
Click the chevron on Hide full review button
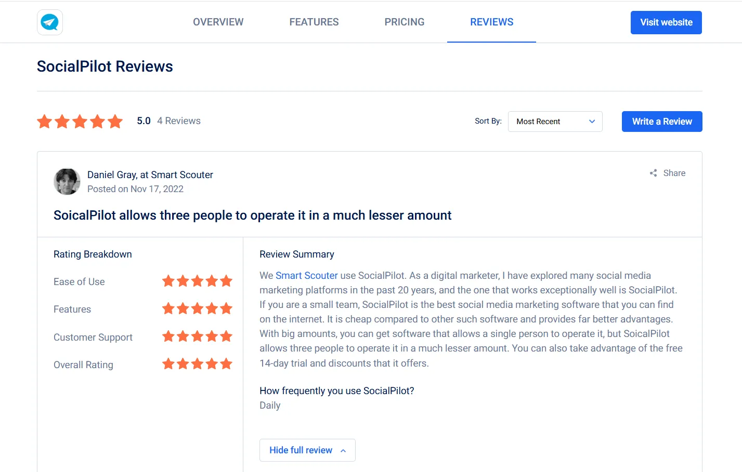click(x=344, y=450)
